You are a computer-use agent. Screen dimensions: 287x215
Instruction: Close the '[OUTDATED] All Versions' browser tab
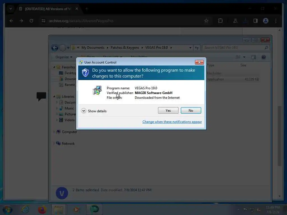pos(77,9)
